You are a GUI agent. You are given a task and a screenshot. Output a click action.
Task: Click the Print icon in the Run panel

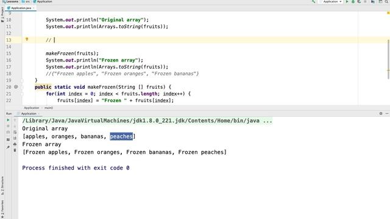pyautogui.click(x=15, y=144)
